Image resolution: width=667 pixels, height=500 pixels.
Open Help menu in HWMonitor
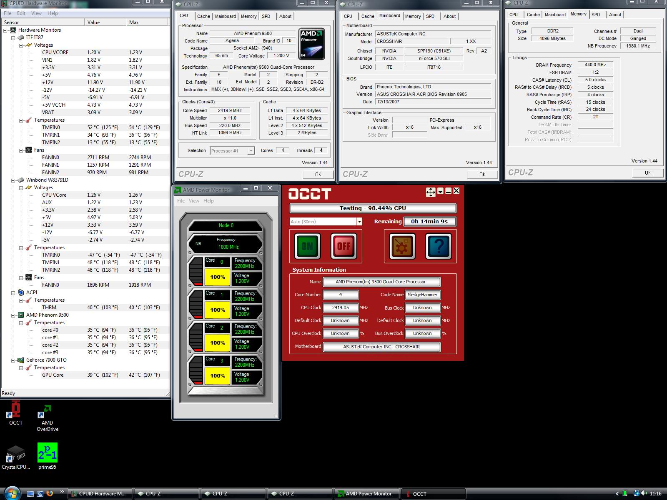click(x=53, y=13)
